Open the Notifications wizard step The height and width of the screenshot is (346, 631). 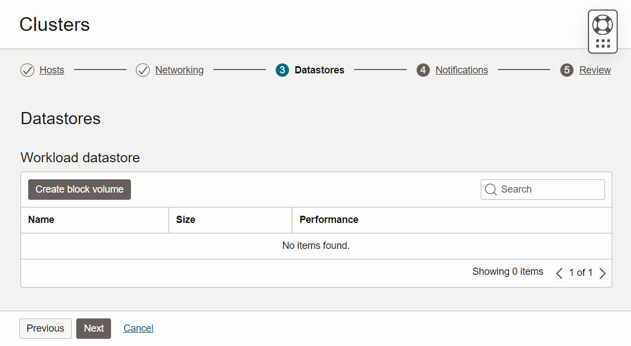pyautogui.click(x=461, y=70)
